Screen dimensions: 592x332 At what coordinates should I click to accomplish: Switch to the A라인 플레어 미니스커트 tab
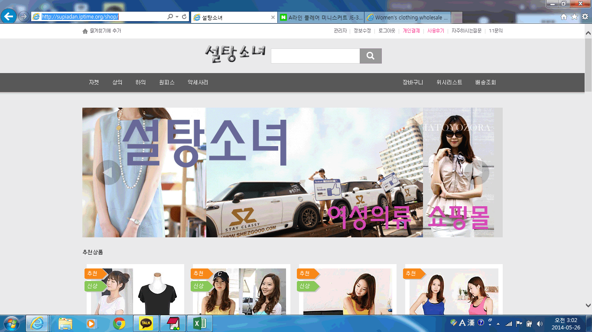point(321,17)
